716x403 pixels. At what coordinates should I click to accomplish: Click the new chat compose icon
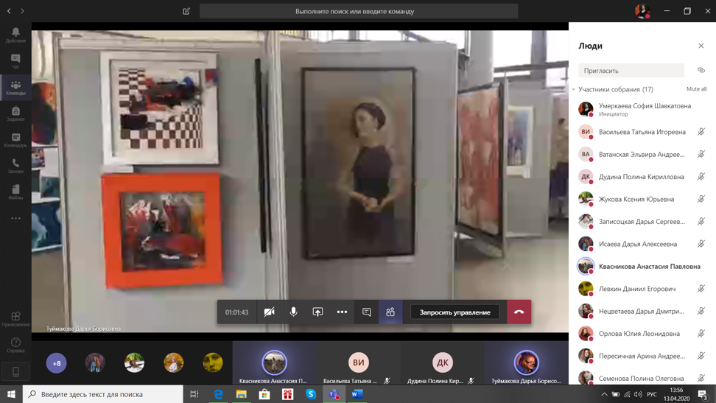(x=186, y=11)
